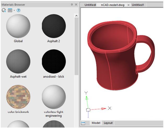Pin the Materials Browser panel
The width and height of the screenshot is (164, 128).
(x=72, y=5)
